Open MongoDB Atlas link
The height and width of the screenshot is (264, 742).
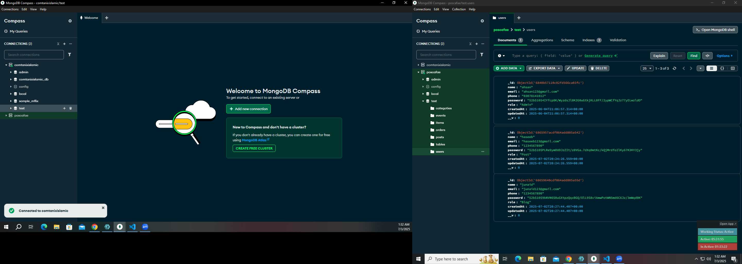click(256, 140)
